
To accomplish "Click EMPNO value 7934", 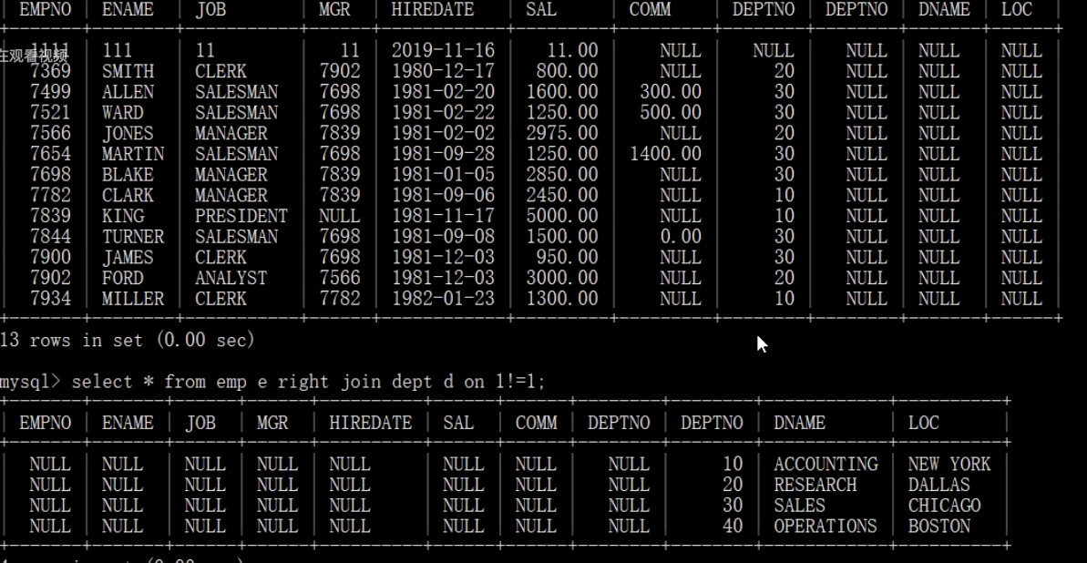I will (x=51, y=299).
